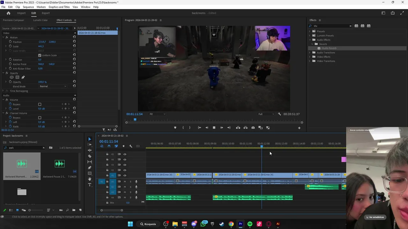Image resolution: width=408 pixels, height=229 pixels.
Task: Toggle visibility of track V1
Action: pyautogui.click(x=125, y=175)
